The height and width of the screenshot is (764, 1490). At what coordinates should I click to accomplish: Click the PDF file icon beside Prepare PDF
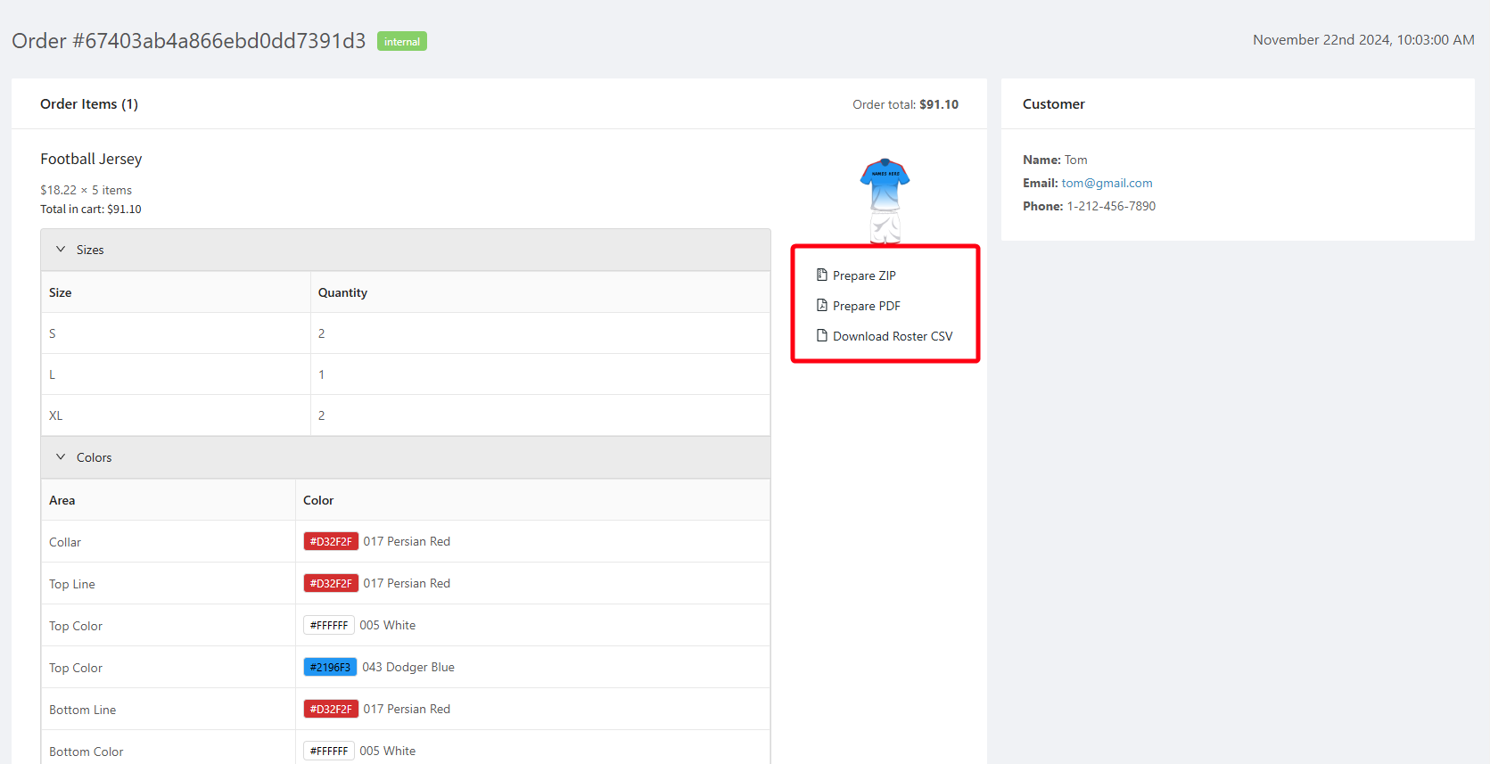pos(822,305)
